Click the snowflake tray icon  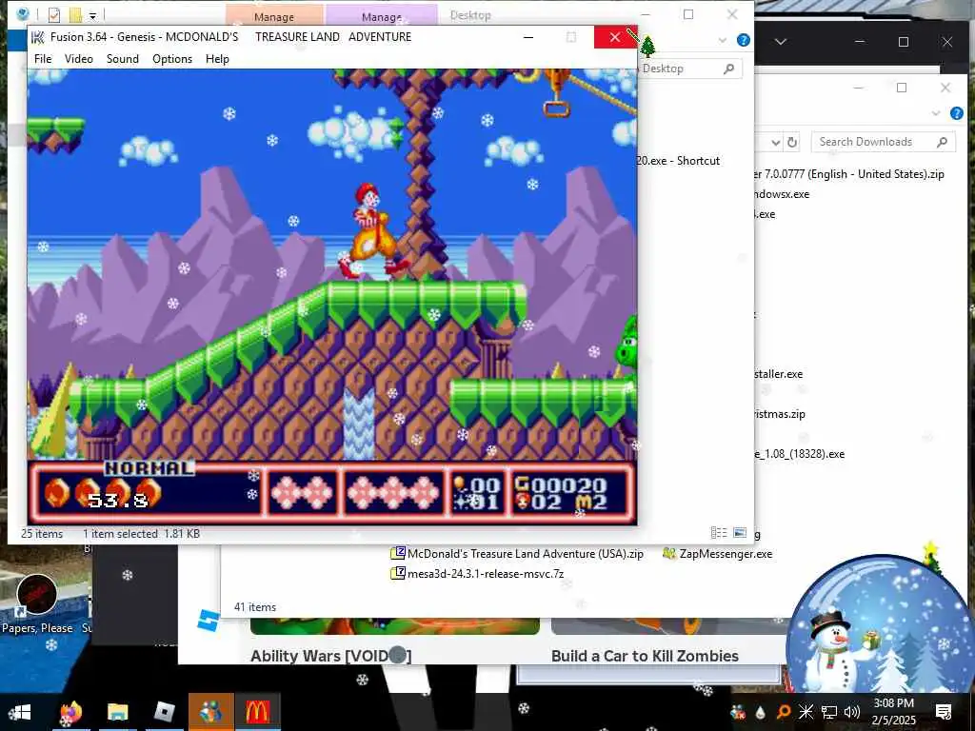pyautogui.click(x=806, y=712)
